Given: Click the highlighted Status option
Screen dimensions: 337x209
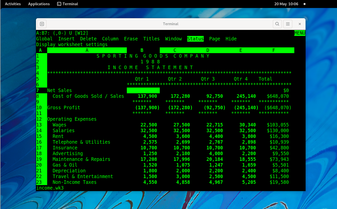Looking at the screenshot, I should (195, 39).
